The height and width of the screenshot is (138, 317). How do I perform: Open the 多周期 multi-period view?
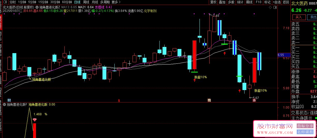pos(105,2)
